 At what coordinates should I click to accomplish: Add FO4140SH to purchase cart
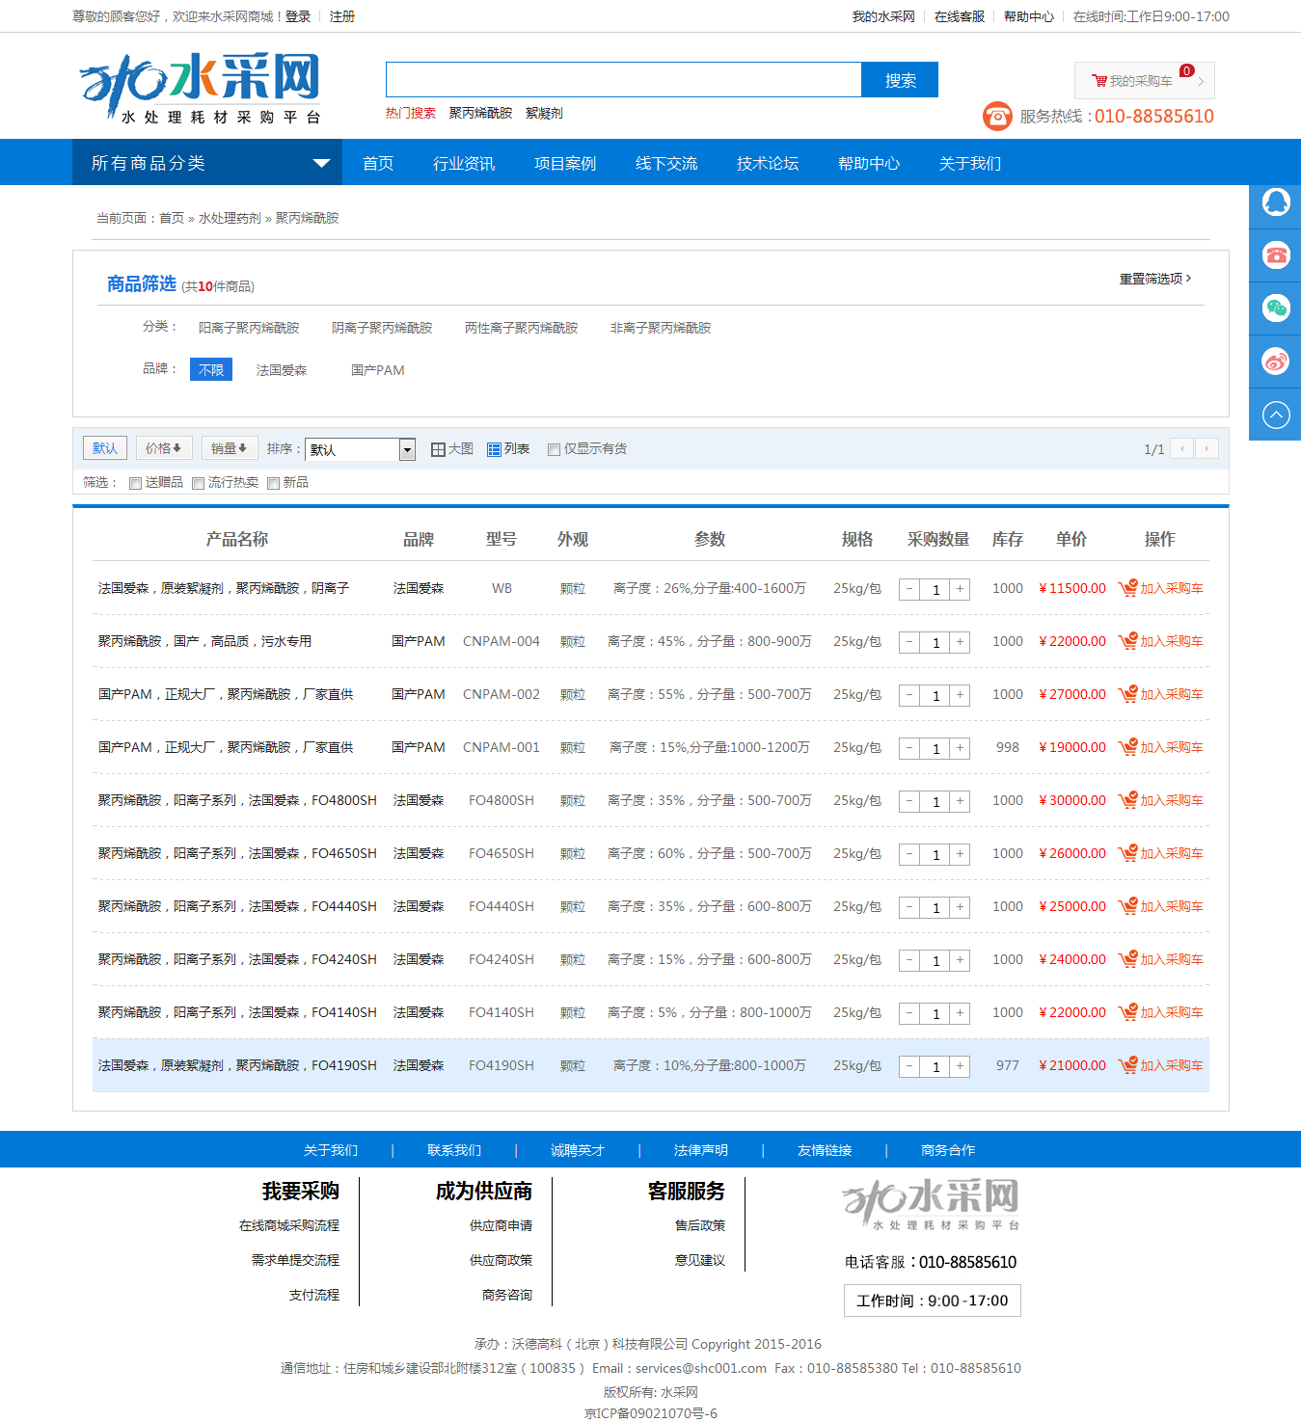coord(1160,1012)
